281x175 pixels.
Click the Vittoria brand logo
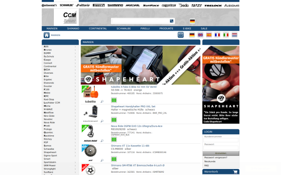point(83,5)
